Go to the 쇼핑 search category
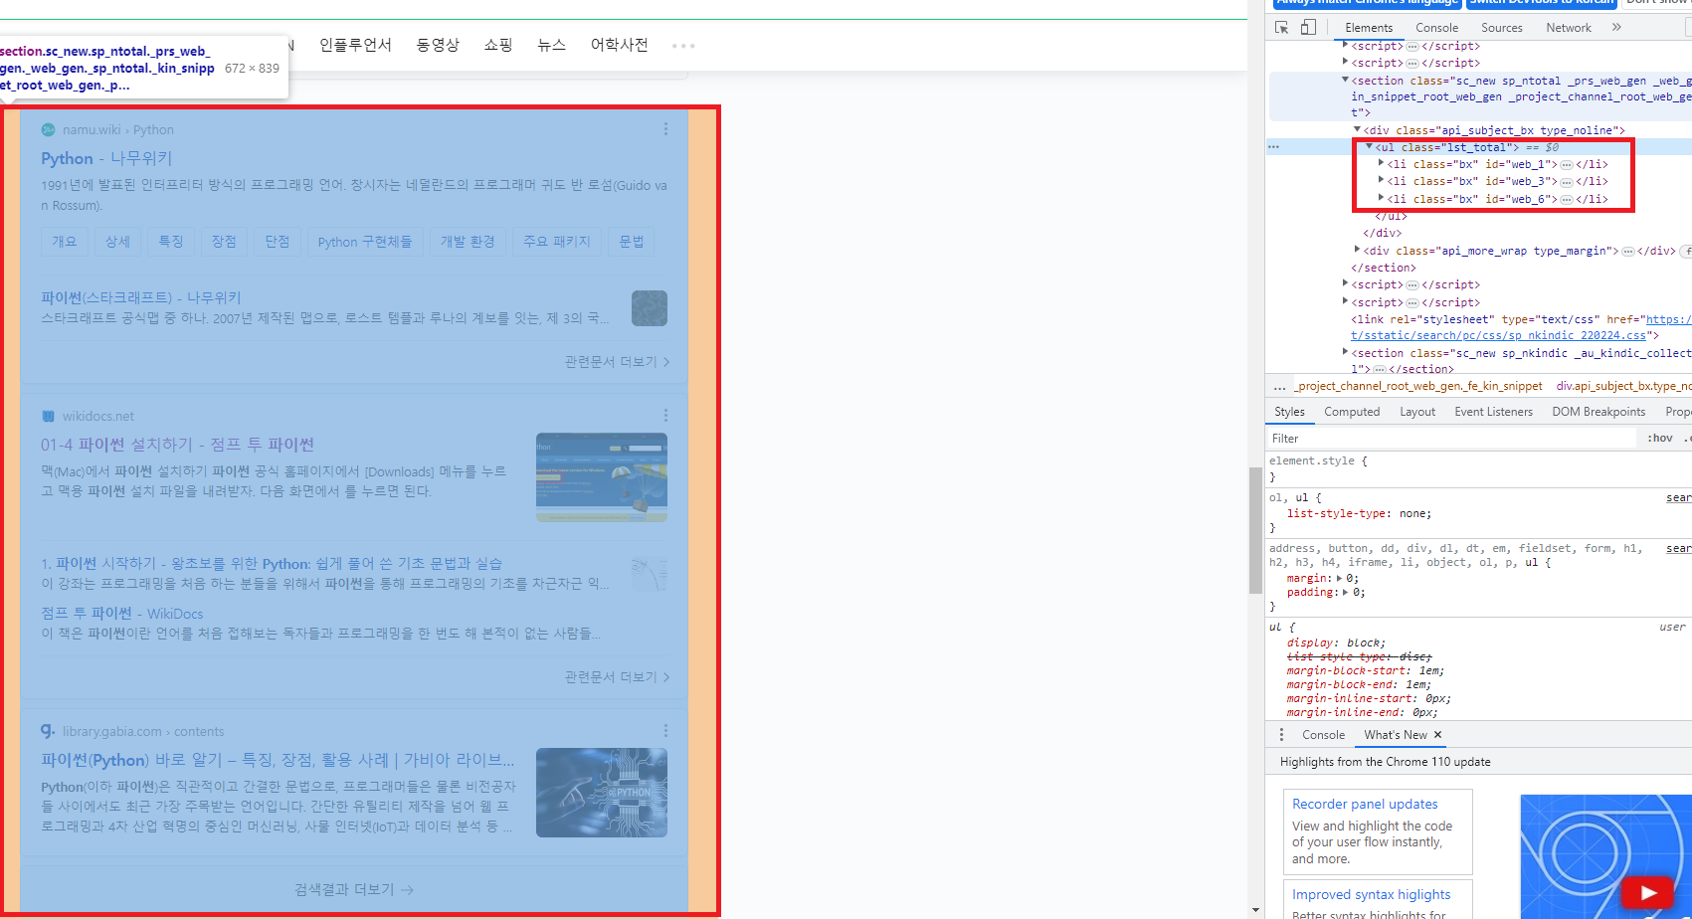Image resolution: width=1692 pixels, height=919 pixels. (498, 45)
